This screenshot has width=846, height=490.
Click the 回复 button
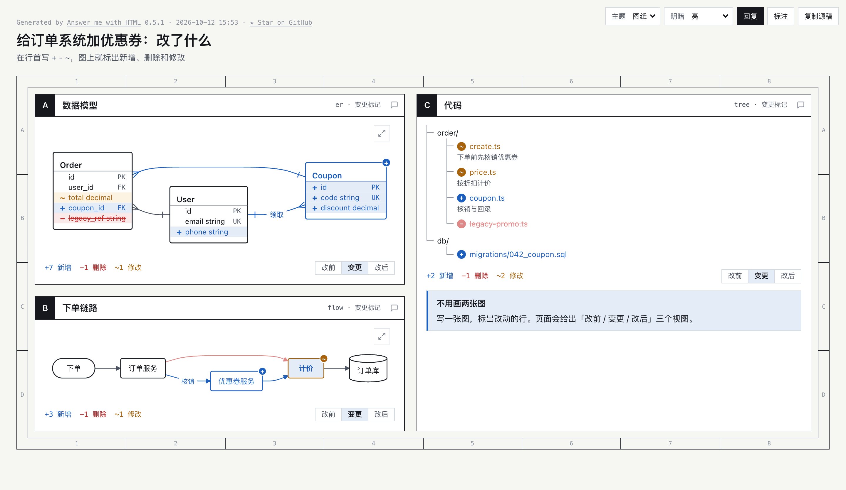tap(750, 16)
